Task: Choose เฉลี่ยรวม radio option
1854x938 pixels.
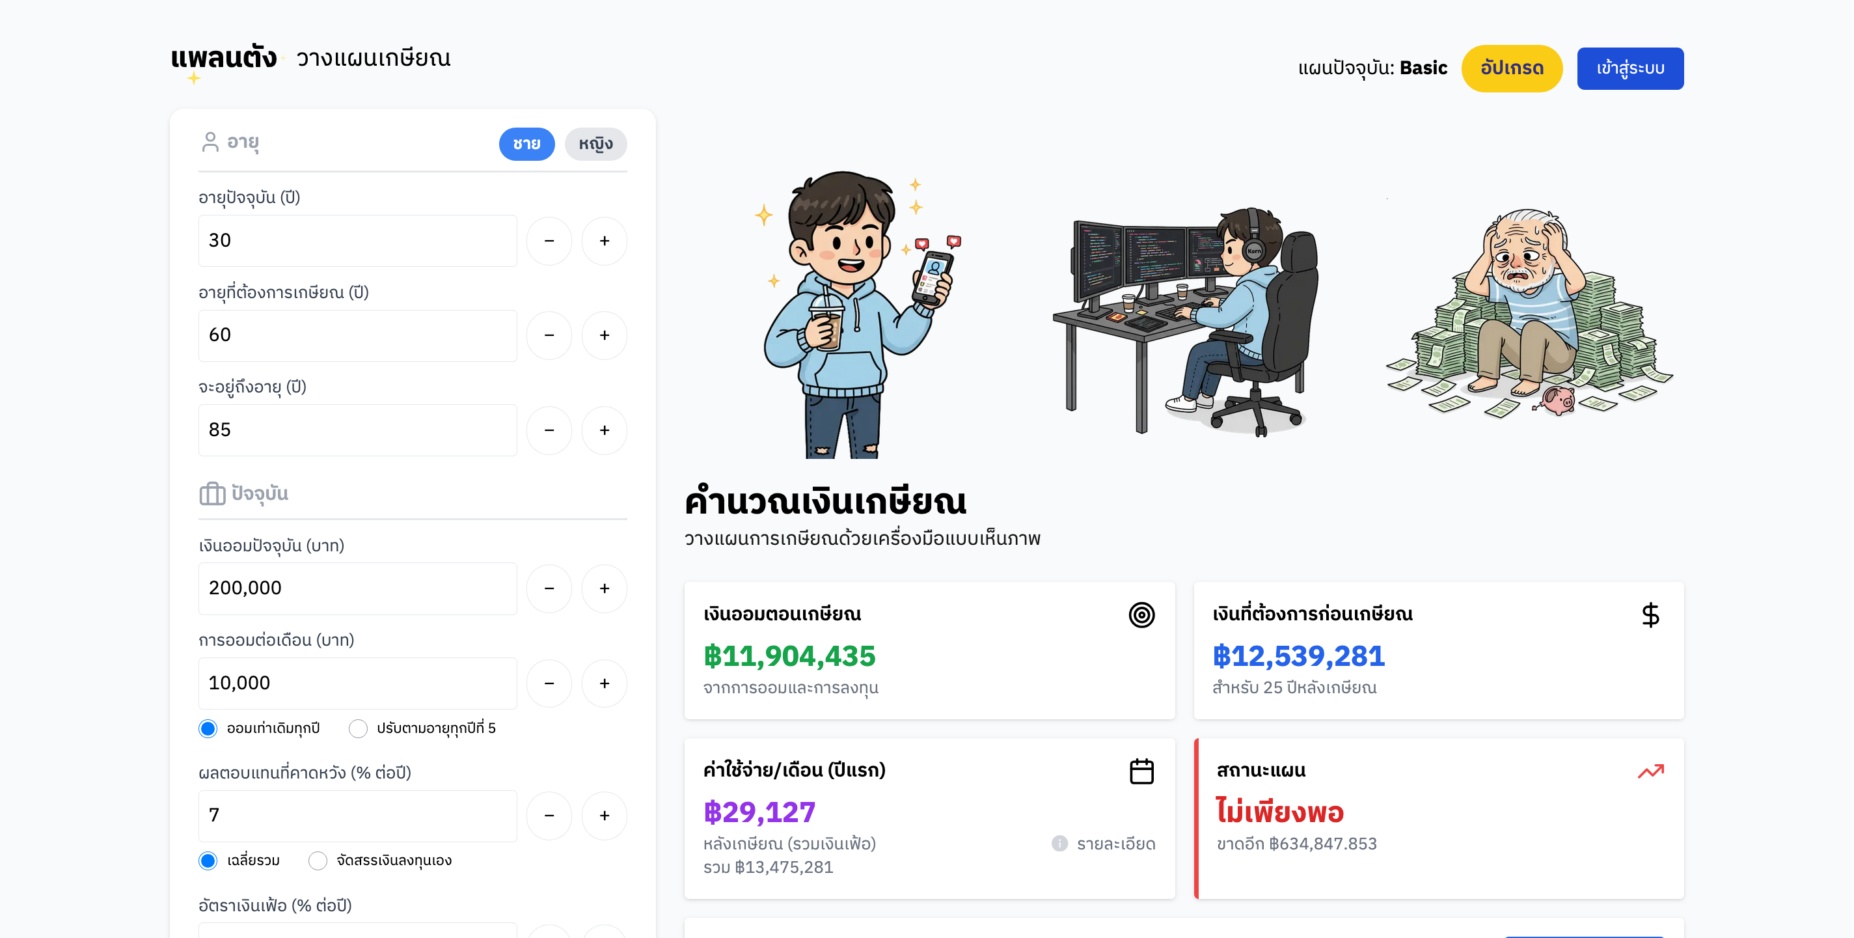Action: 208,861
